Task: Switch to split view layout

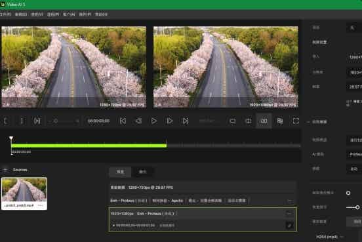Action: (248, 121)
